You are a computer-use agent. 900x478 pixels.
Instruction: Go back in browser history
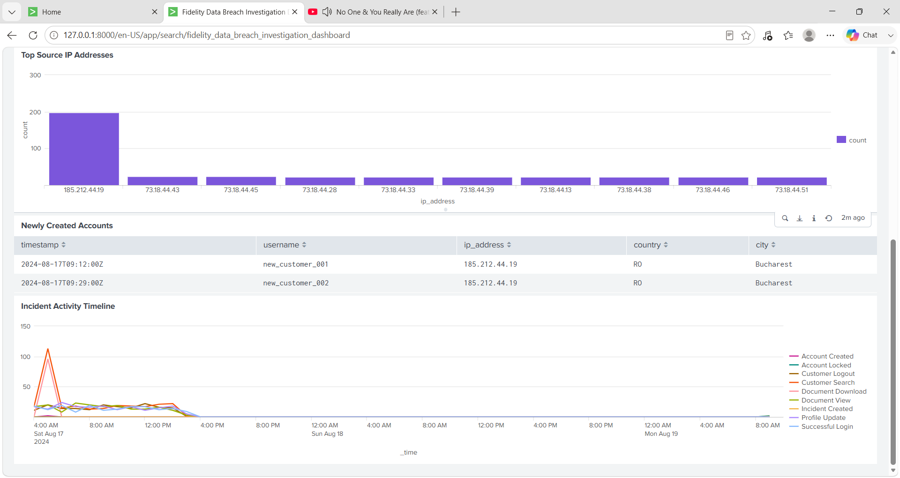click(x=12, y=35)
